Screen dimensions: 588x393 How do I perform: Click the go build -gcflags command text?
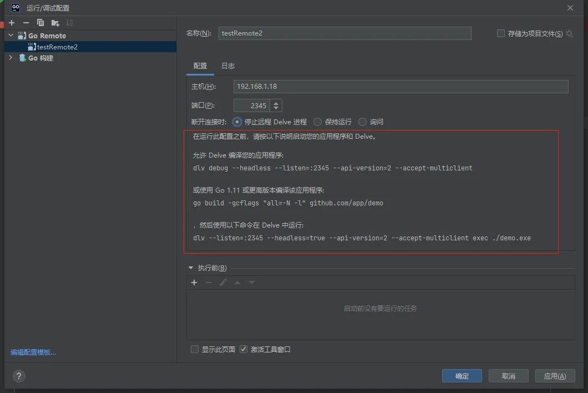(288, 203)
